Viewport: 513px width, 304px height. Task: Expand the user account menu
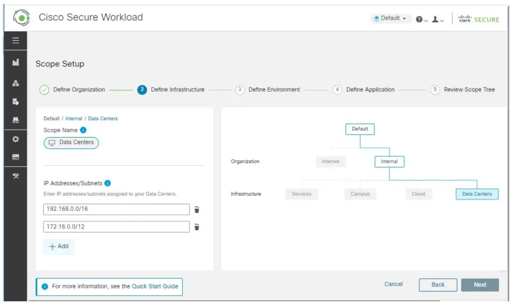pyautogui.click(x=438, y=19)
